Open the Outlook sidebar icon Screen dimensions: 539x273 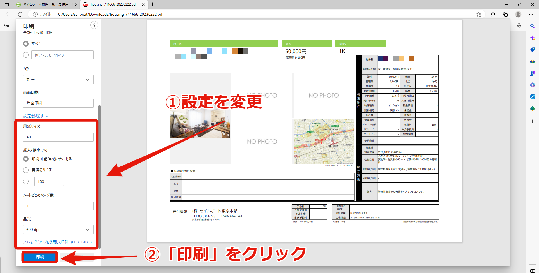[x=532, y=97]
